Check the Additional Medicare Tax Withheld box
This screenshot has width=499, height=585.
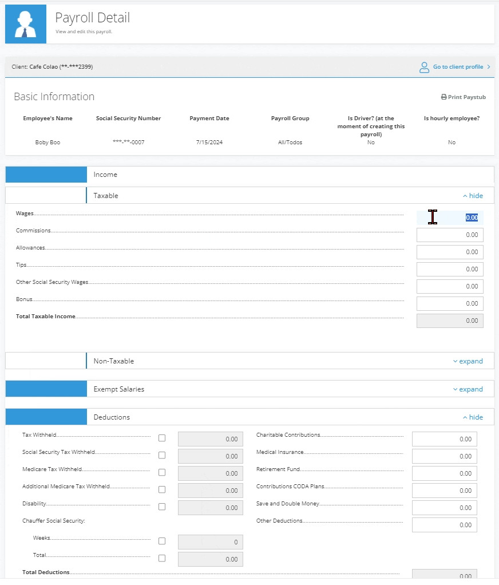tap(162, 489)
